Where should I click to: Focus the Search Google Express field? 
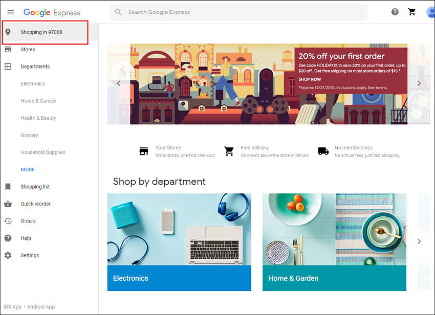[x=238, y=12]
